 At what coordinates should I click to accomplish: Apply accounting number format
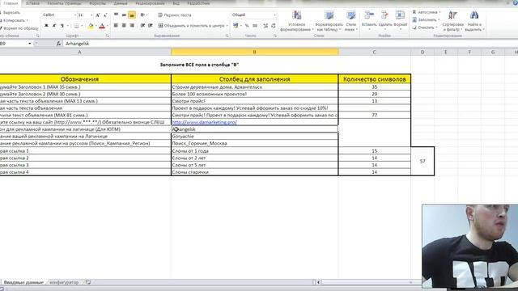point(236,25)
